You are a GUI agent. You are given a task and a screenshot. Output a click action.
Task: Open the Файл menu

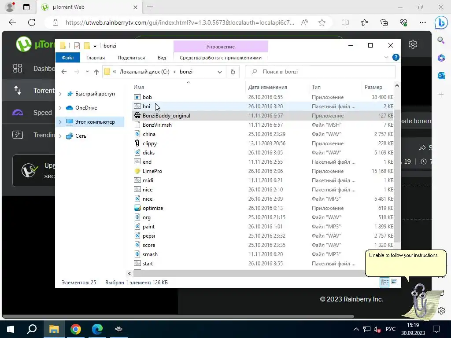click(67, 58)
